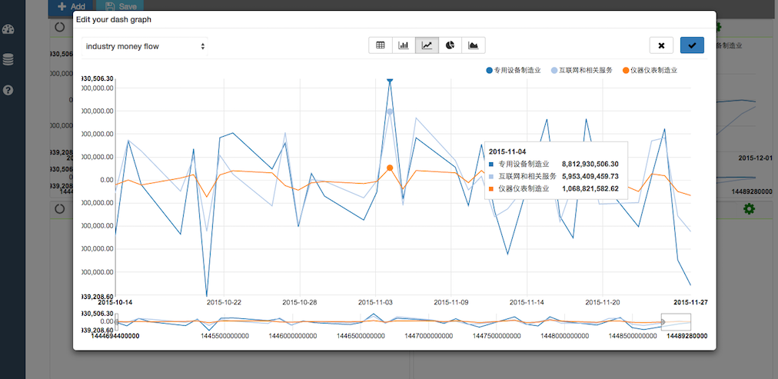
Task: Click the Add button
Action: (71, 6)
